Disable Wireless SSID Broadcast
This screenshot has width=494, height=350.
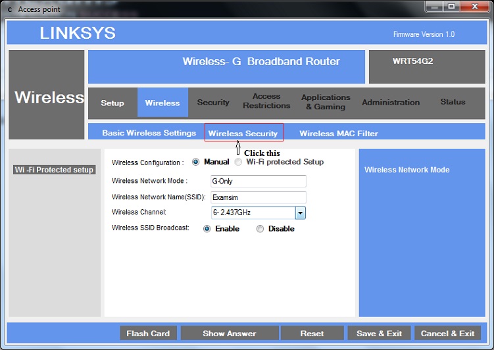tap(260, 229)
